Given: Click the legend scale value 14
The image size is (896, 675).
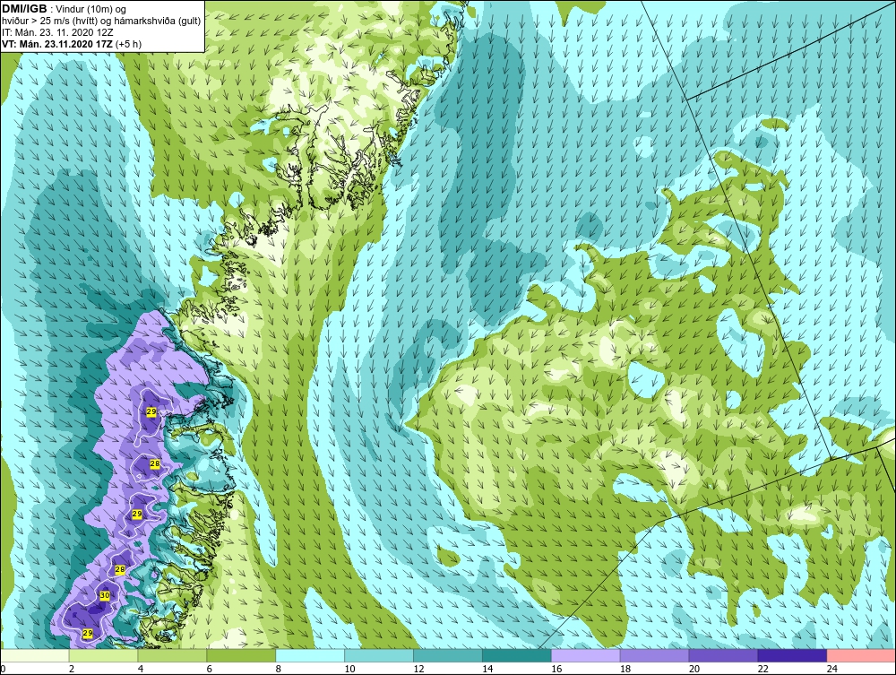Looking at the screenshot, I should pos(487,669).
